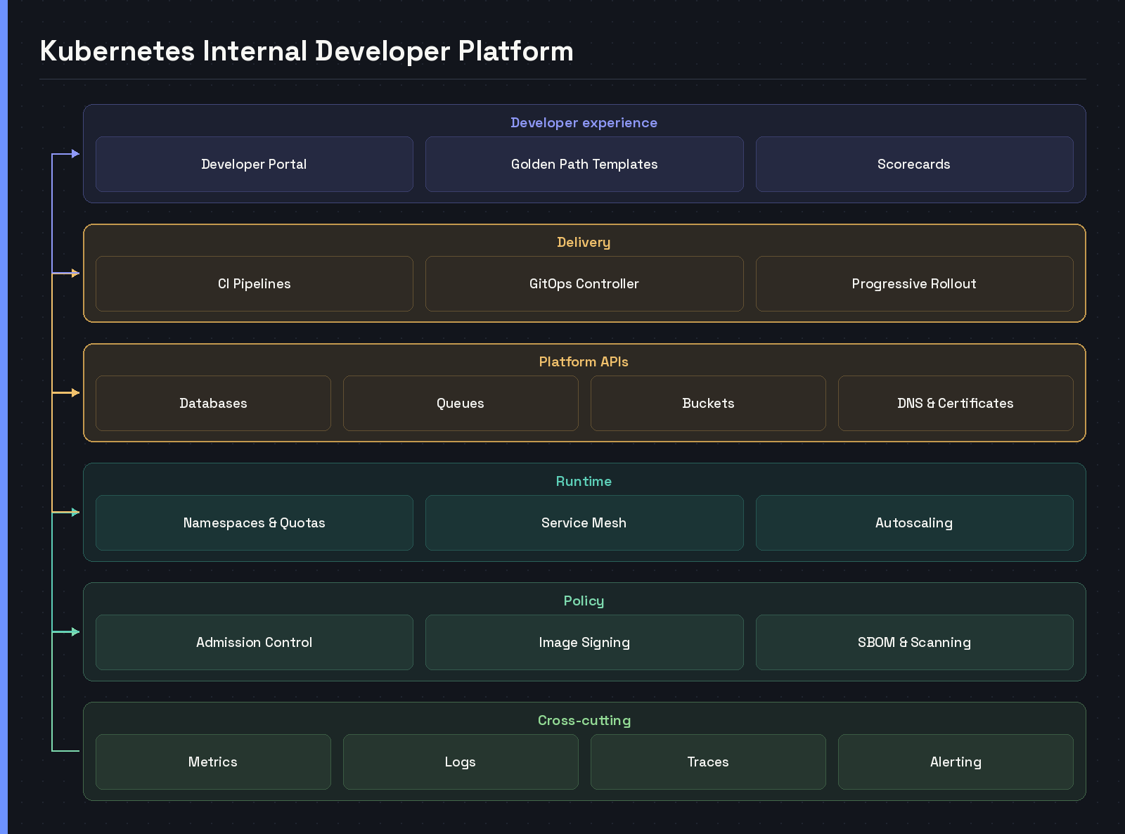This screenshot has width=1125, height=834.
Task: Click the Developer experience layer heading
Action: coord(584,122)
